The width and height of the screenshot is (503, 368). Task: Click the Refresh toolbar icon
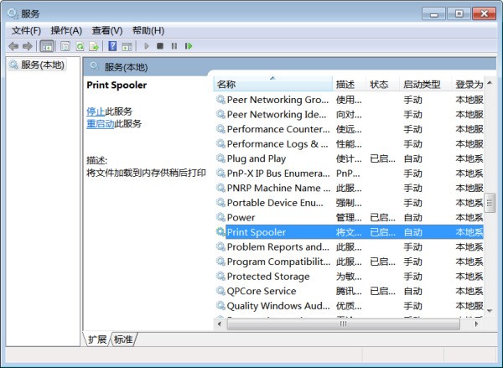click(x=80, y=46)
